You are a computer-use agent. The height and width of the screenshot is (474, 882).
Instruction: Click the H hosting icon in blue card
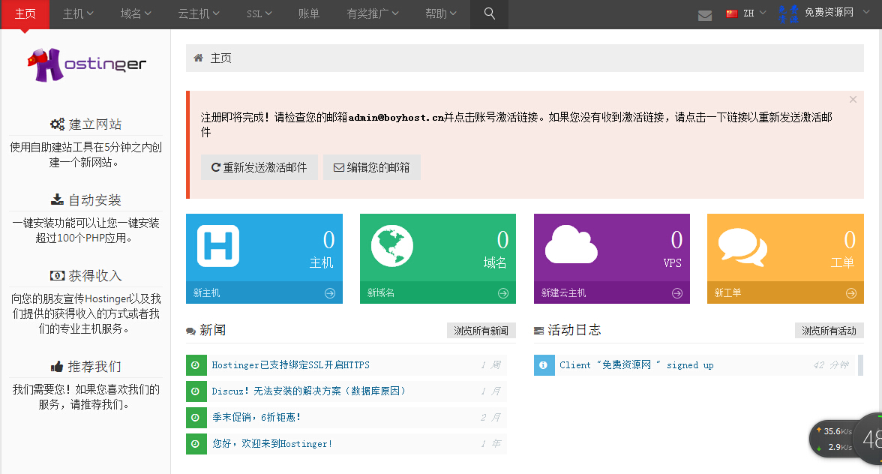coord(218,246)
